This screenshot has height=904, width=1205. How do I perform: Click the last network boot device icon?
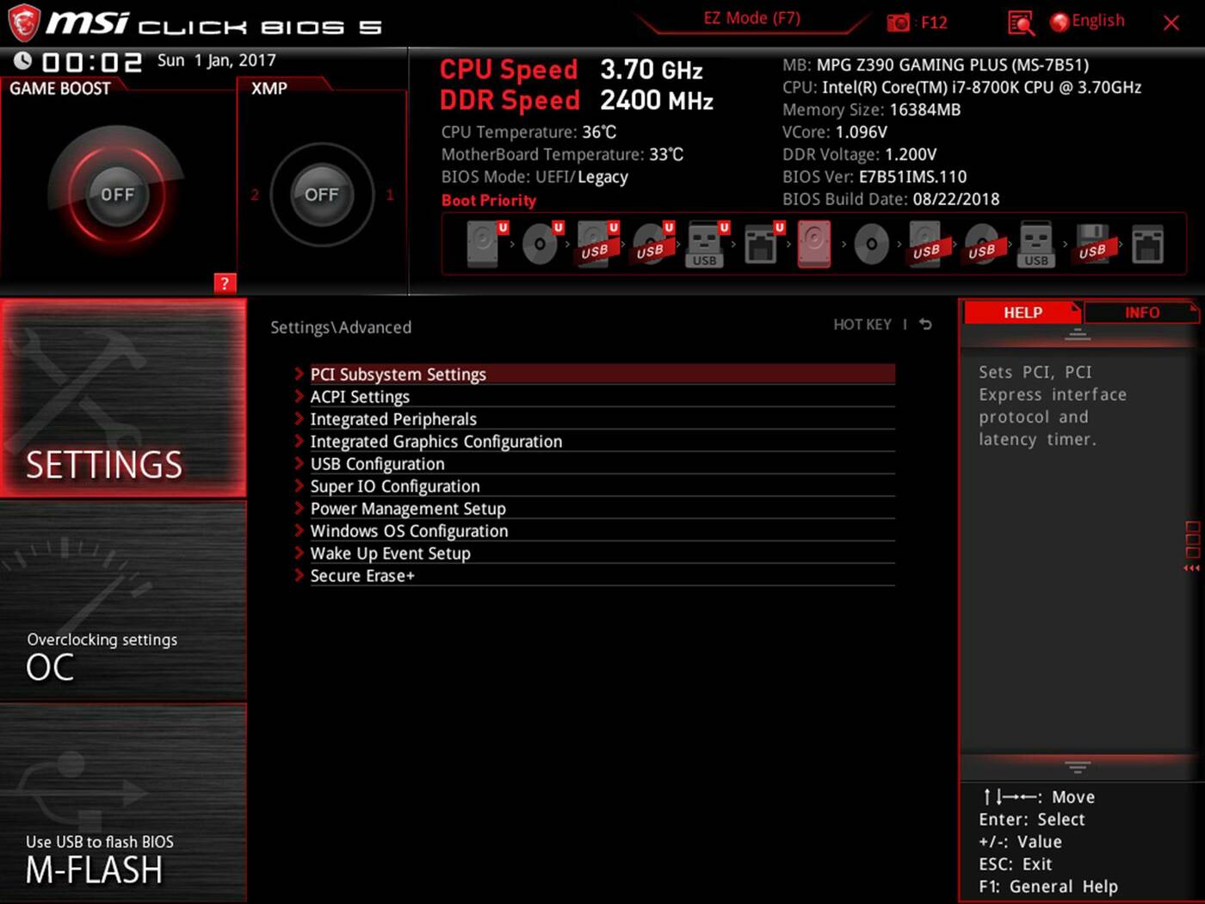coord(1147,245)
